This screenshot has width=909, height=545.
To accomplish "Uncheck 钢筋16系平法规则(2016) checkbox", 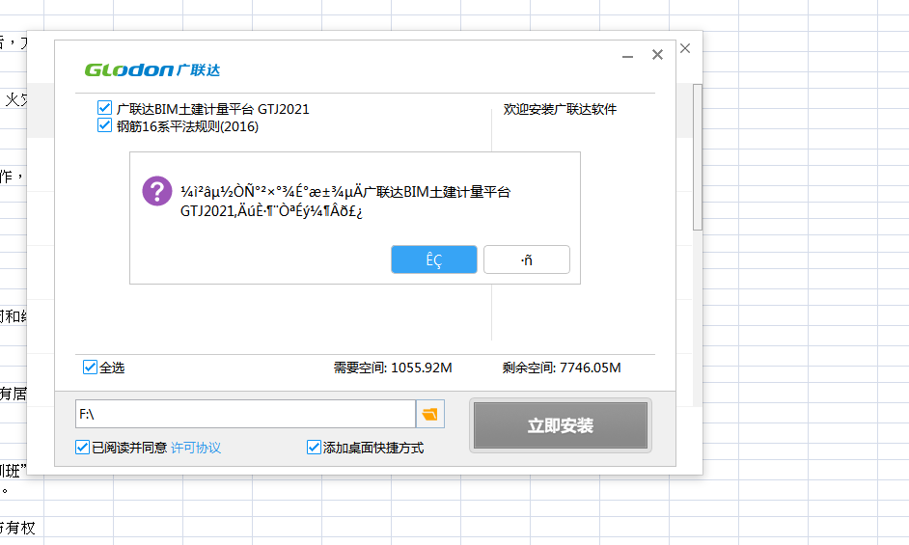I will 104,125.
